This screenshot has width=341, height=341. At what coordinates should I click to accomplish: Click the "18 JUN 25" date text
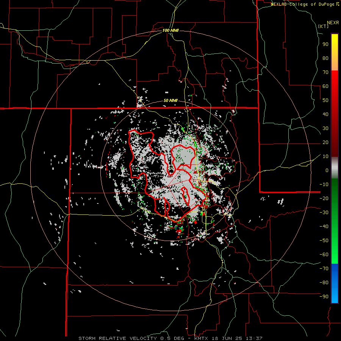tap(227, 338)
